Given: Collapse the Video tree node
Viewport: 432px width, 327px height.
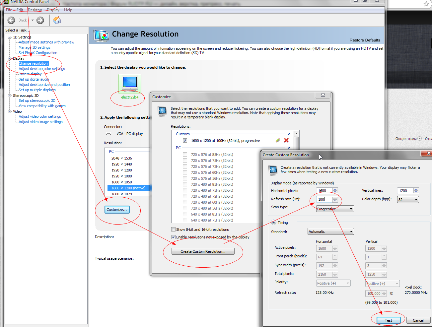Looking at the screenshot, I should 10,111.
